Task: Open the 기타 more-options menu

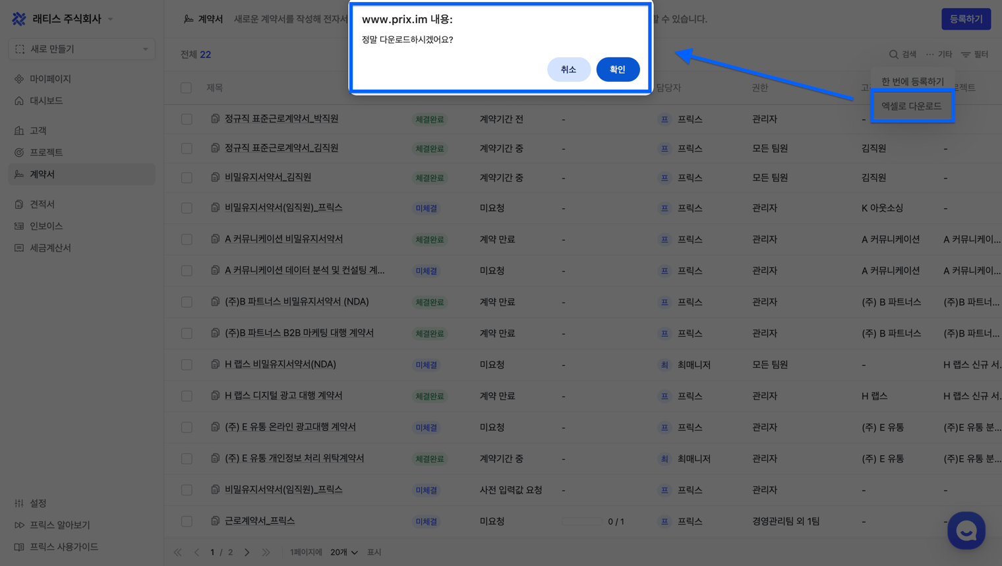Action: tap(939, 55)
